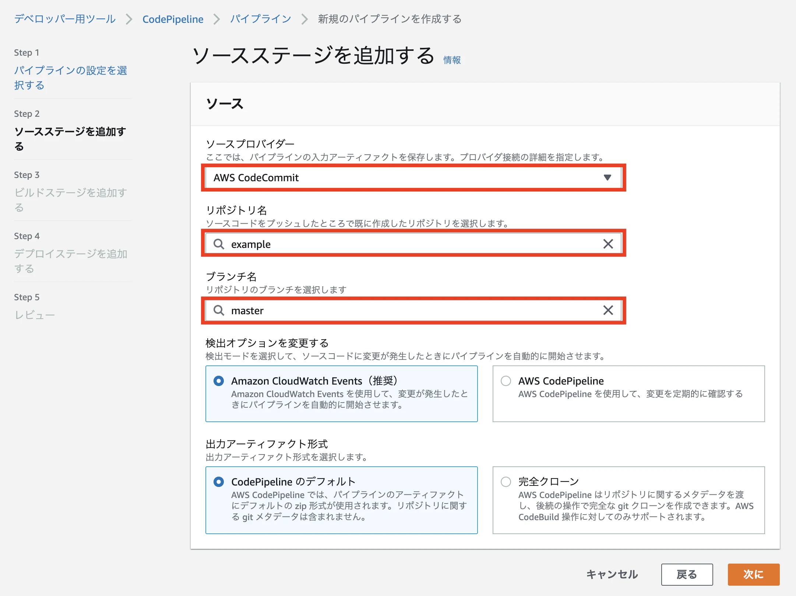Click the dropdown arrow of ソースプロバイダー
This screenshot has width=796, height=596.
607,178
